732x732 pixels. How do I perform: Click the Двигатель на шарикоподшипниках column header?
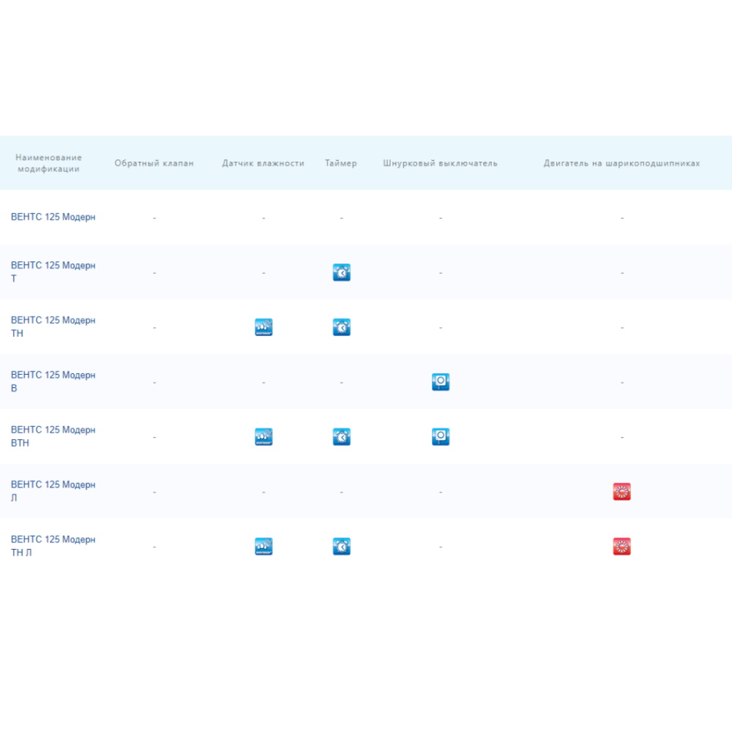pos(621,163)
